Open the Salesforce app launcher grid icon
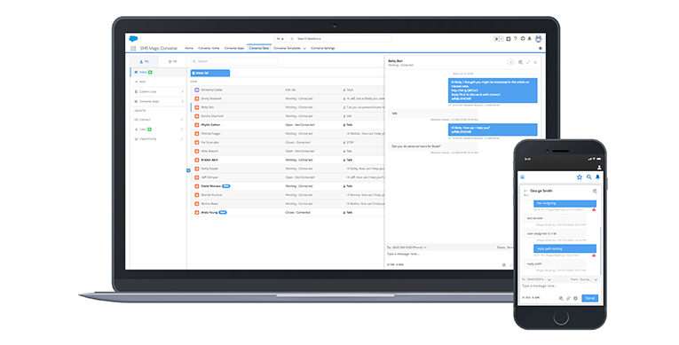Viewport: 679px width, 345px height. pyautogui.click(x=133, y=49)
